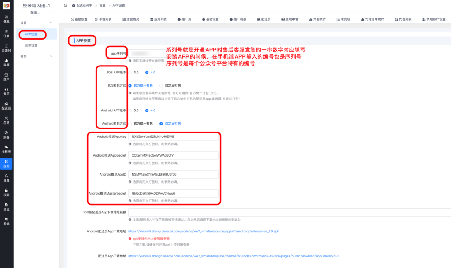Expand the 打包 group in side menu
Image resolution: width=451 pixels, height=268 pixels.
point(50,56)
